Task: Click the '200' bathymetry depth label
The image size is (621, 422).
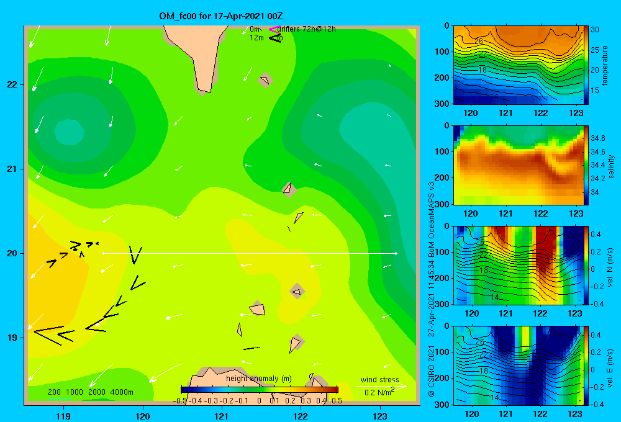Action: pos(54,392)
